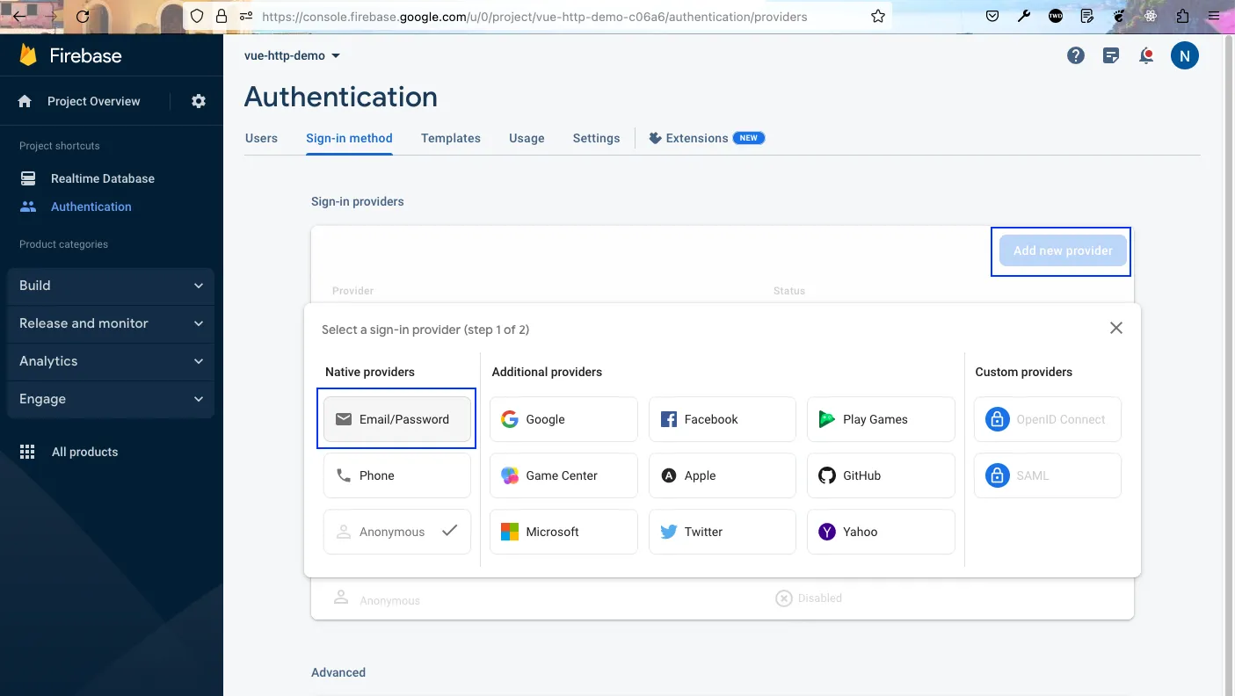Image resolution: width=1235 pixels, height=696 pixels.
Task: Switch to the Users tab
Action: [261, 138]
